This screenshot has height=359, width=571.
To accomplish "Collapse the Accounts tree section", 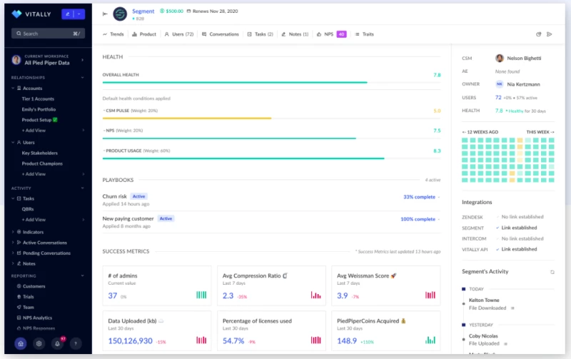I will [13, 89].
